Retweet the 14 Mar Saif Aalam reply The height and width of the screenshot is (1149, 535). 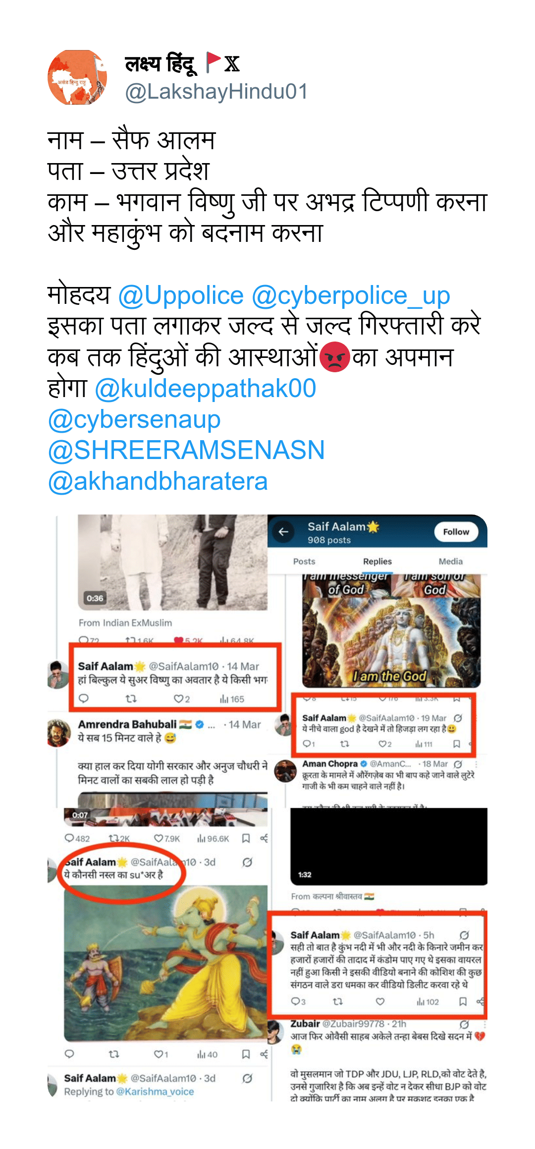(x=131, y=699)
